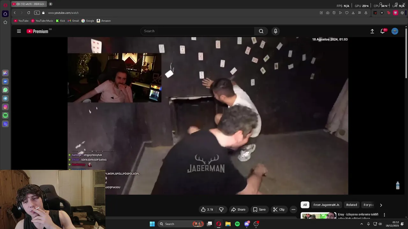
Task: Click the red arrow extension icon
Action: (375, 13)
